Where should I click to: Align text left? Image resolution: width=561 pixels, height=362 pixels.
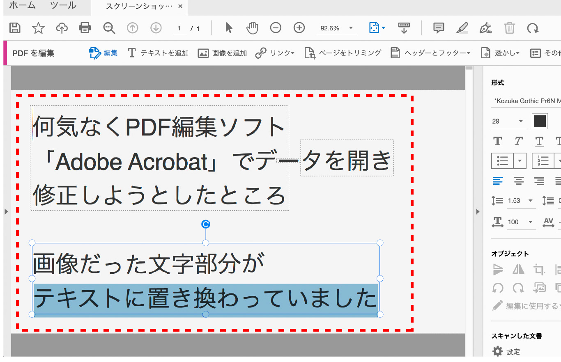coord(498,180)
